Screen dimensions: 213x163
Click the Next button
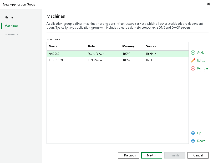(x=152, y=155)
